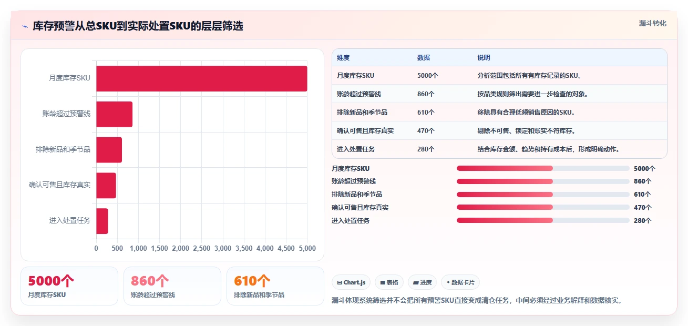Image resolution: width=688 pixels, height=326 pixels.
Task: Click the 数据卡片 tag chip
Action: [x=460, y=282]
